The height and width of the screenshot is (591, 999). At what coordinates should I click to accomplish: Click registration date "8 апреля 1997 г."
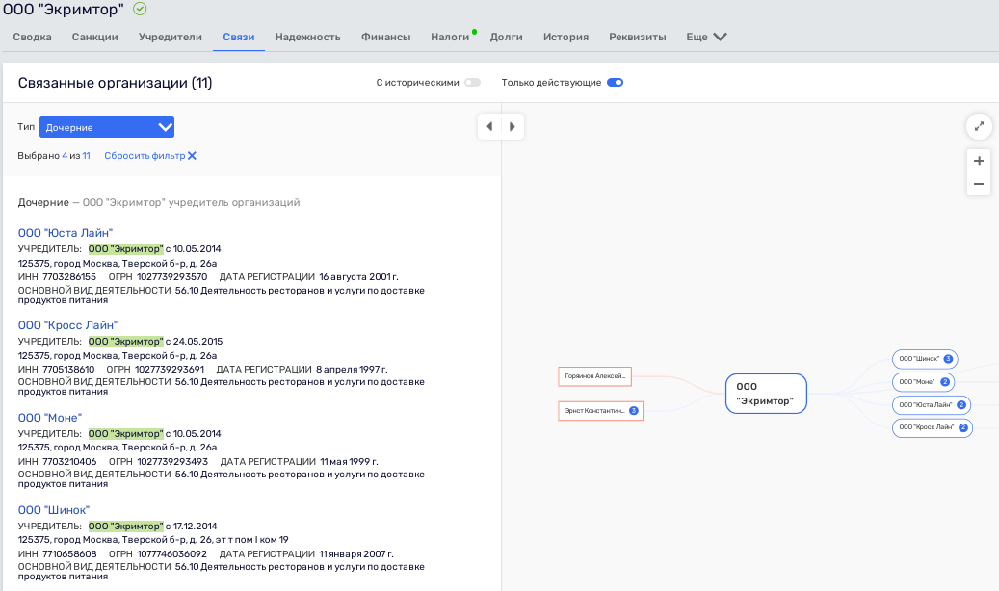[x=352, y=370]
